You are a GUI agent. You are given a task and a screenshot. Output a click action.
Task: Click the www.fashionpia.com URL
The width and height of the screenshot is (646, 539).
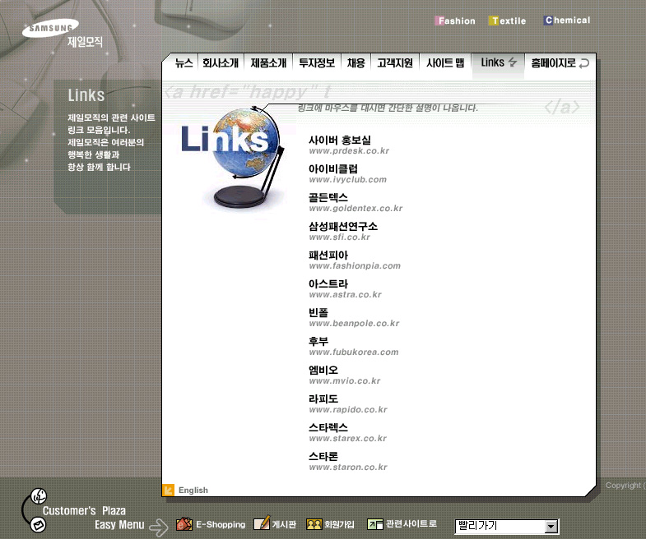(x=355, y=265)
